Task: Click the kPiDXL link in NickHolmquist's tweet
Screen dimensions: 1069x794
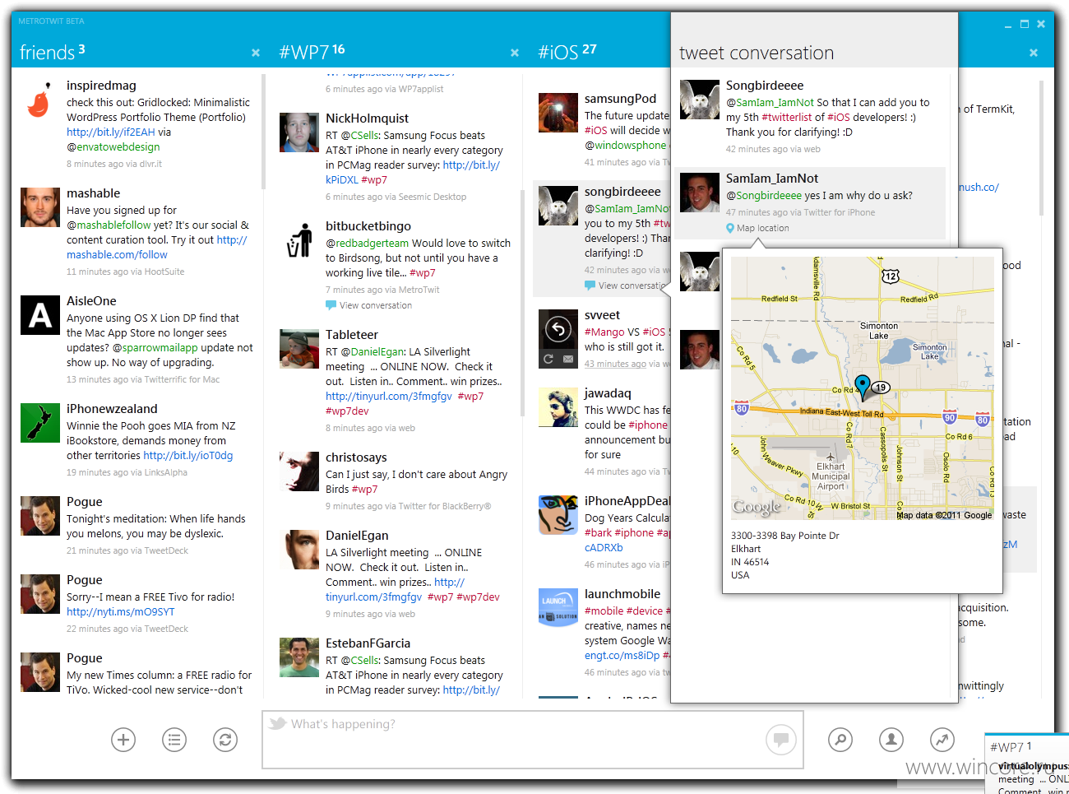Action: [x=342, y=179]
